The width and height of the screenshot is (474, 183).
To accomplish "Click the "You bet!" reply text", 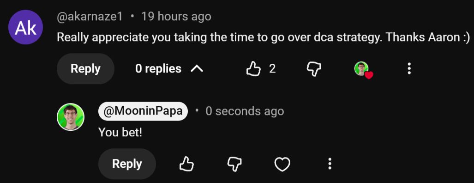I will point(120,133).
